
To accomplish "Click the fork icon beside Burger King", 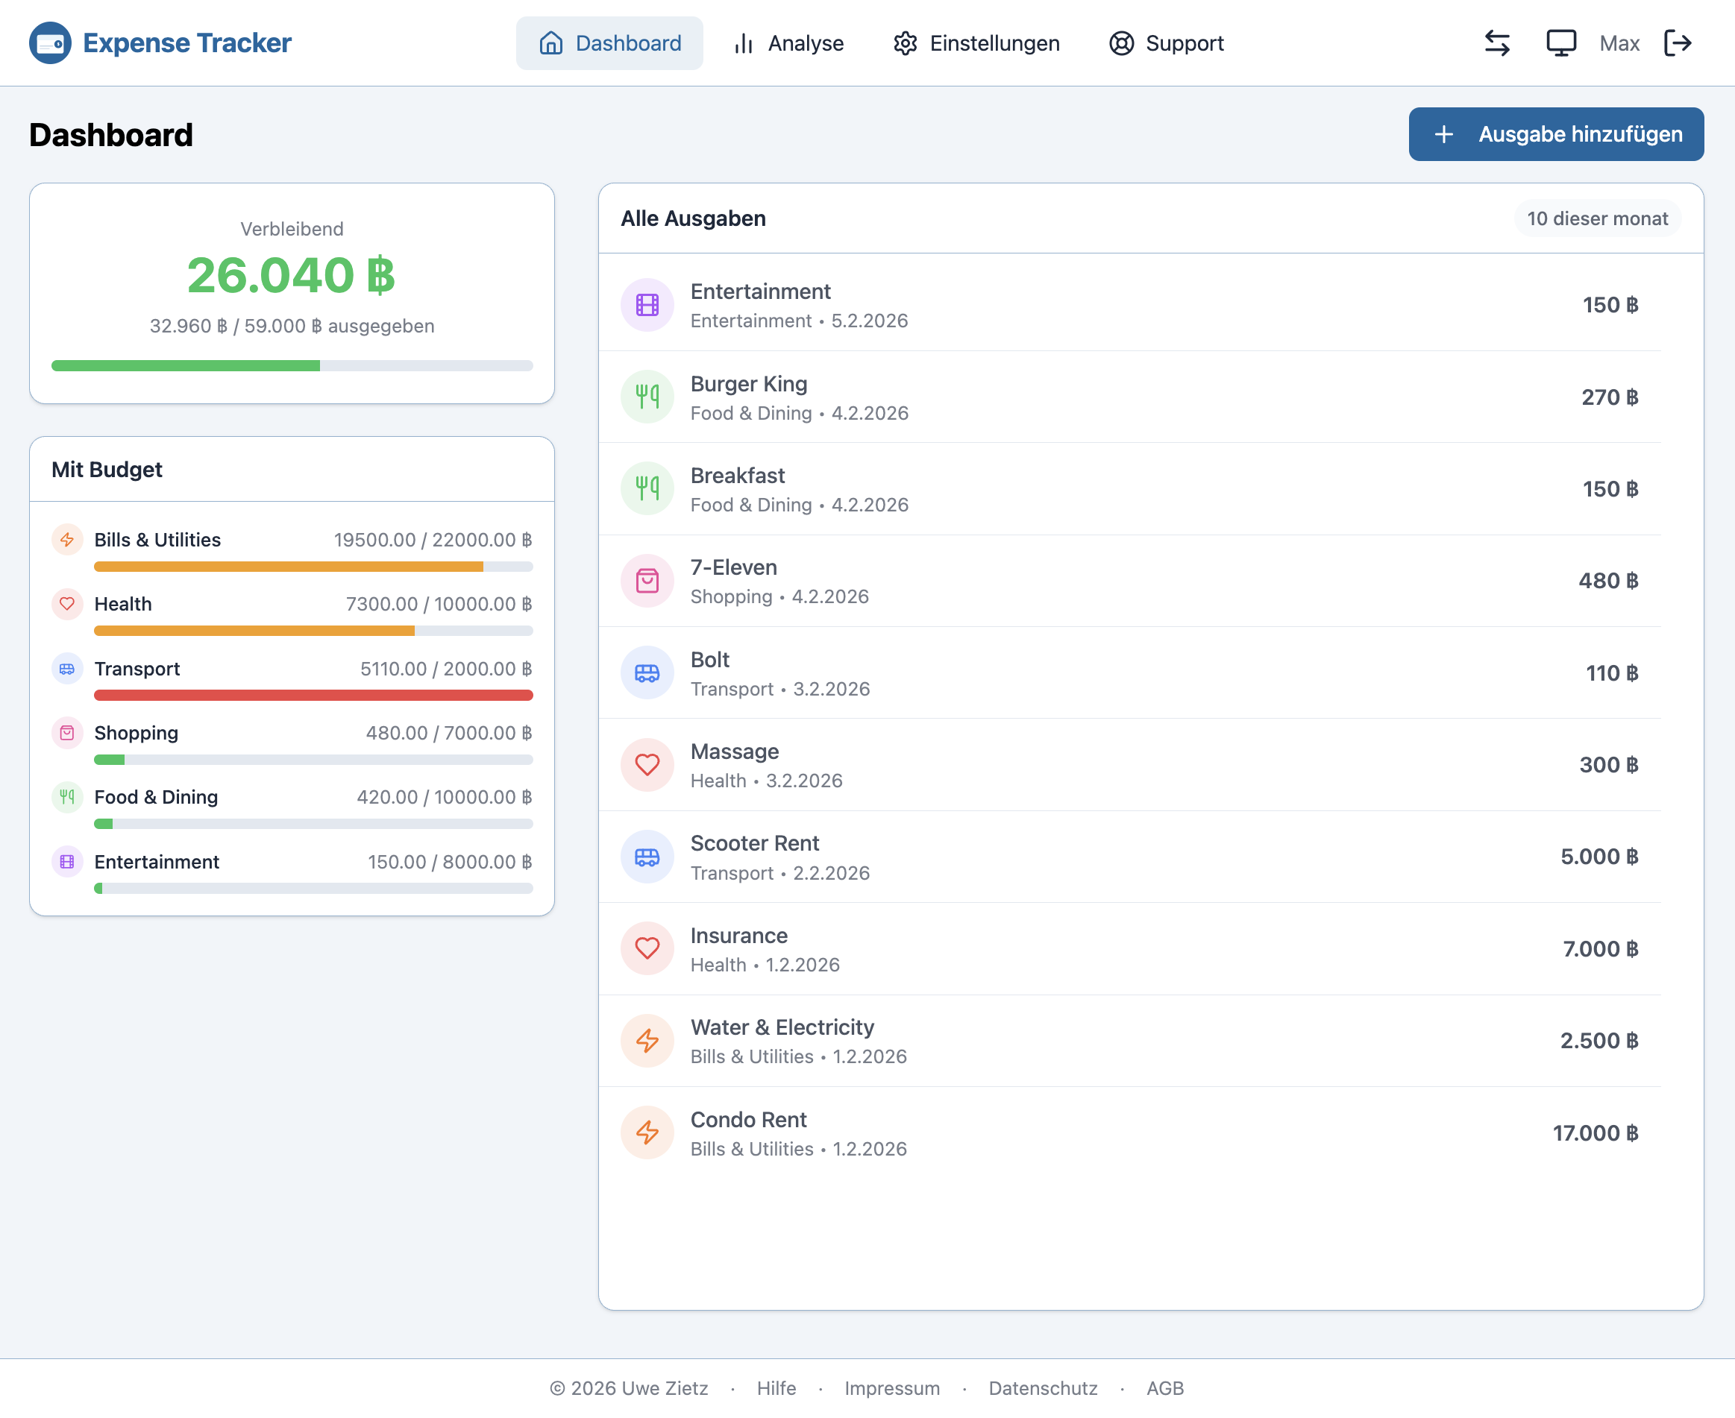I will 647,397.
